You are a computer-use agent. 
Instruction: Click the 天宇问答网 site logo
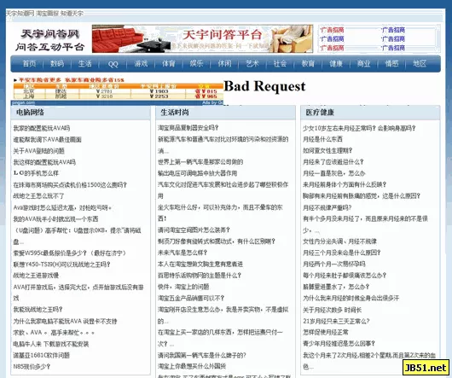coord(49,40)
